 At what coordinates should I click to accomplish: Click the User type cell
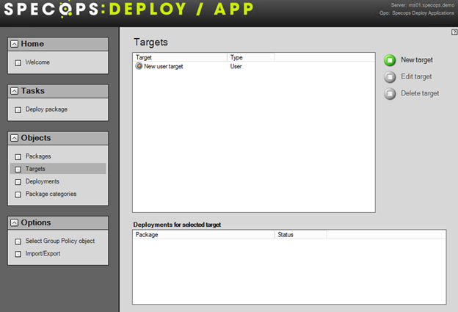click(236, 66)
